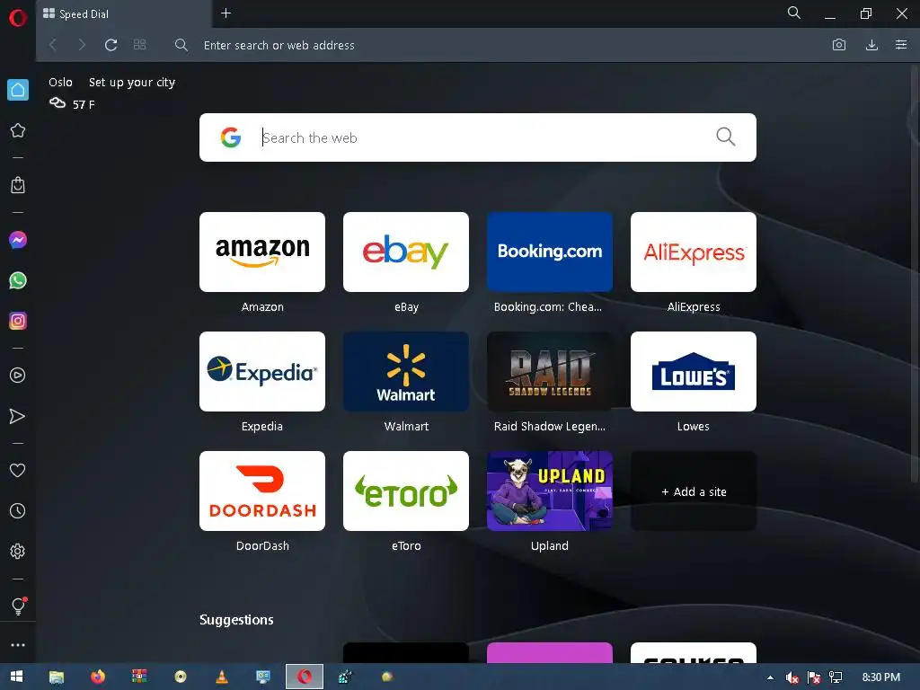Launch Firefox from the taskbar
This screenshot has width=920, height=690.
[x=98, y=677]
